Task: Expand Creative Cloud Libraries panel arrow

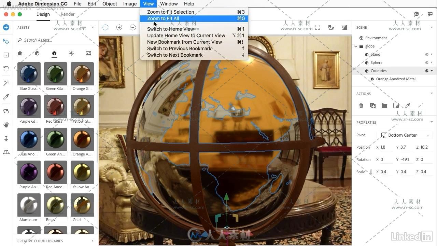Action: click(x=93, y=241)
